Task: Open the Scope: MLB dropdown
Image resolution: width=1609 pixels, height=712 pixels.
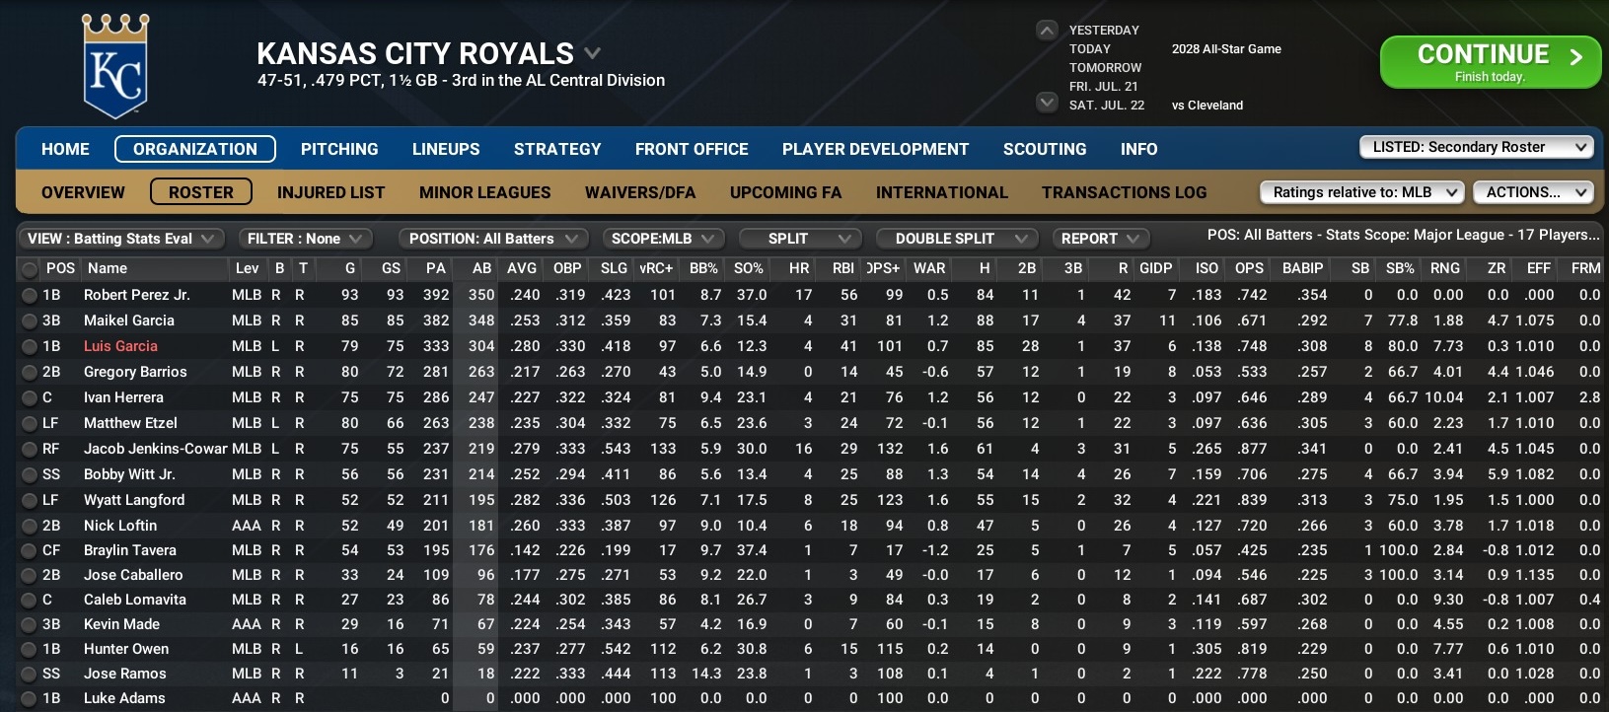Action: pos(663,239)
